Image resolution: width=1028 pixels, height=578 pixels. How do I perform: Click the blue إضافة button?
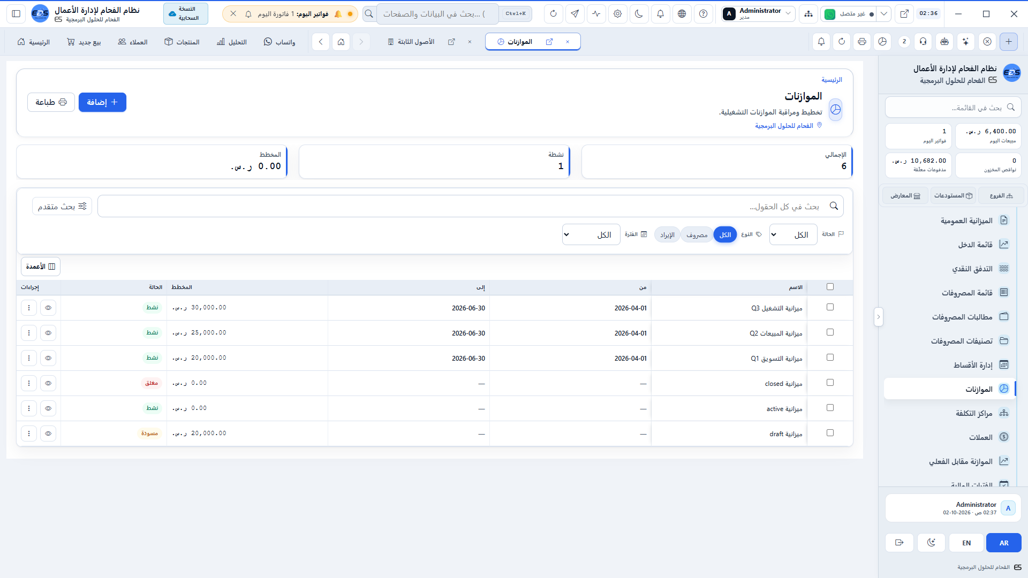pos(102,102)
